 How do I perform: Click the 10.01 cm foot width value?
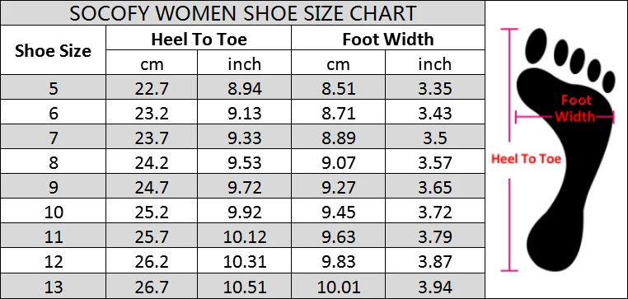(339, 287)
